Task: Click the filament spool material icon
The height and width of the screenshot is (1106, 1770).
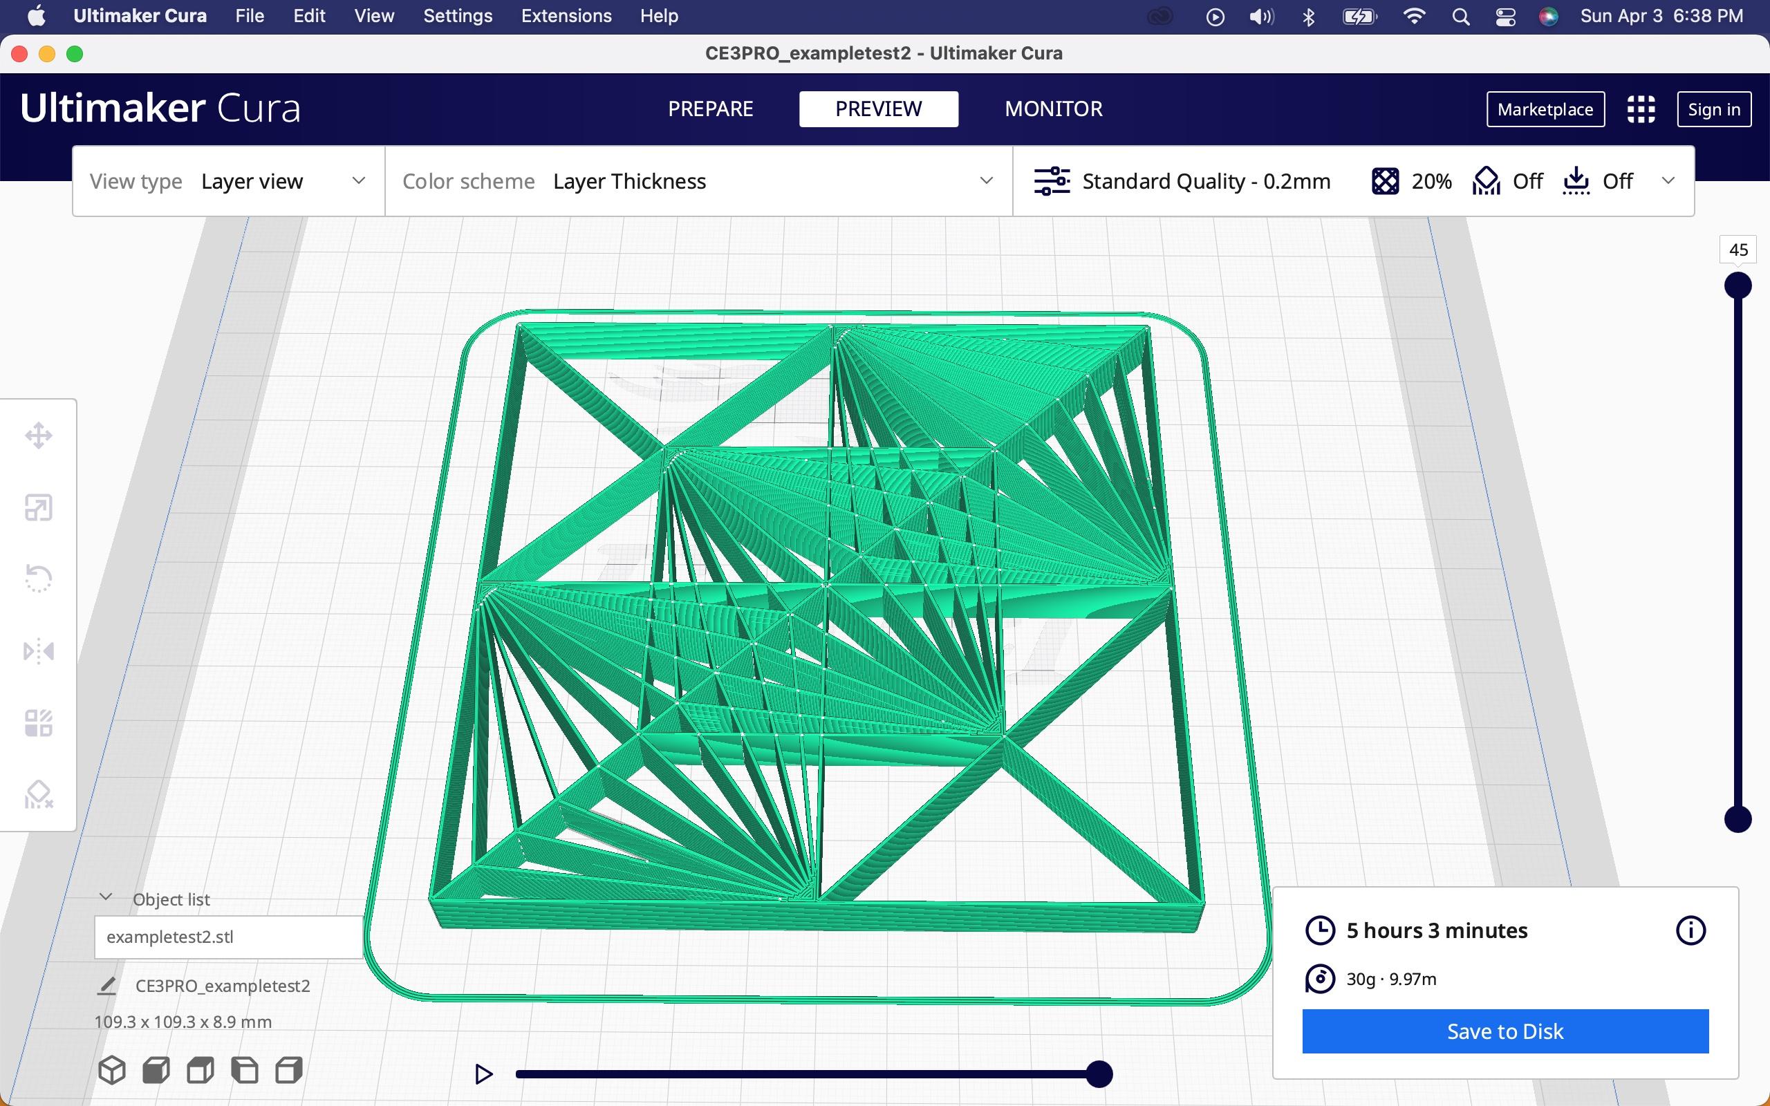Action: coord(1320,979)
